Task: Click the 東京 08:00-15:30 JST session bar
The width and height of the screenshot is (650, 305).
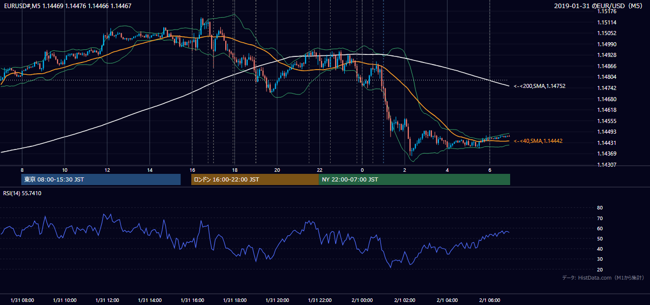Action: click(x=101, y=179)
